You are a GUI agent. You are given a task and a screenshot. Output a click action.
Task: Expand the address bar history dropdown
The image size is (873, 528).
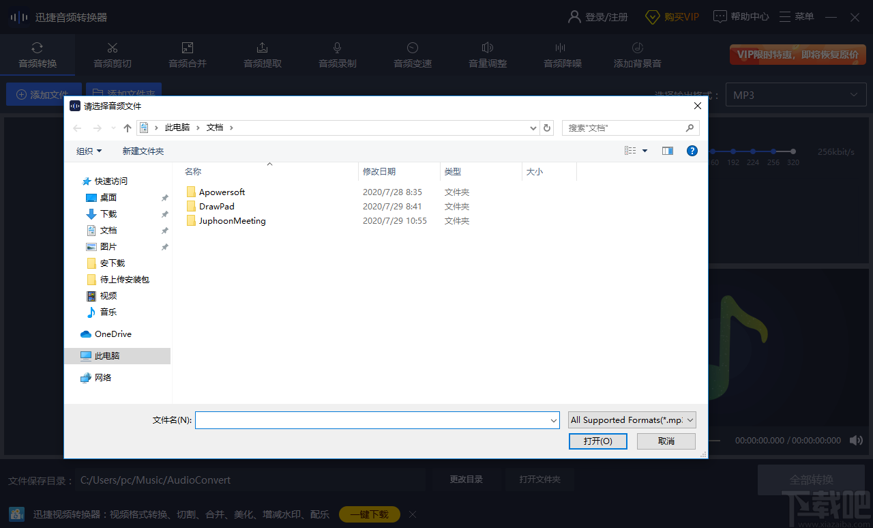tap(533, 128)
